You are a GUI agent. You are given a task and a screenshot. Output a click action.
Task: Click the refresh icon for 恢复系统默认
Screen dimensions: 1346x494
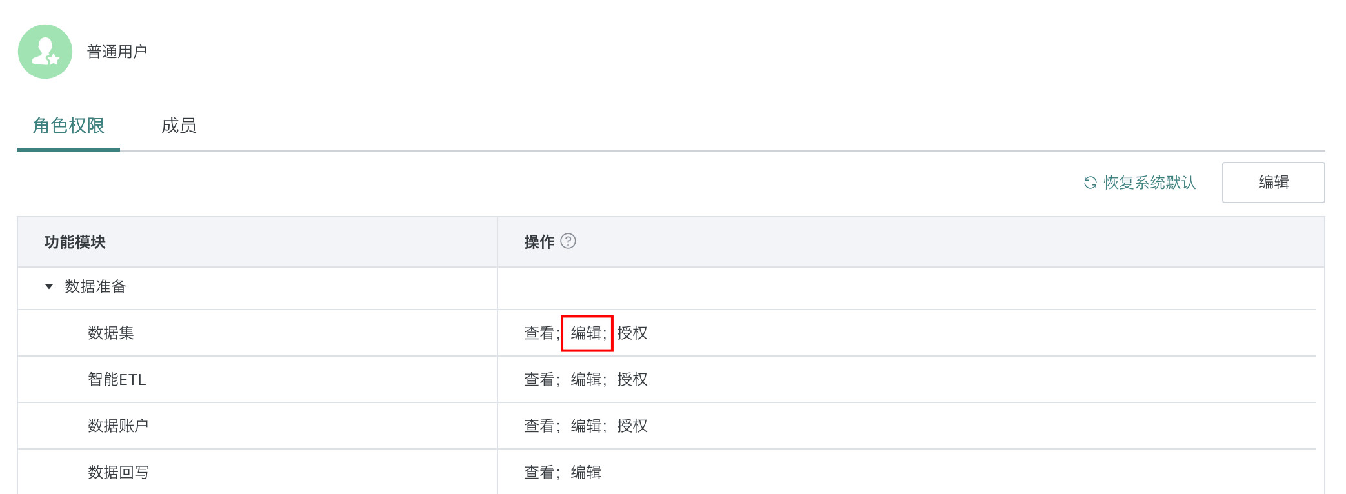[x=1090, y=183]
